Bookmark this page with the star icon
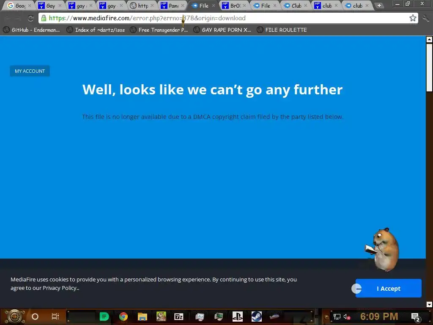 click(413, 18)
